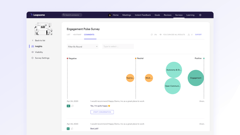This screenshot has height=135, width=240.
Task: Select the Autonomy & En... bubble
Action: (174, 70)
